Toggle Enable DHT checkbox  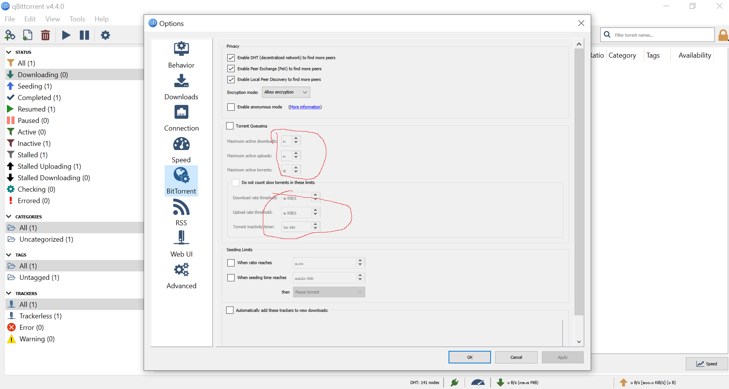point(231,58)
